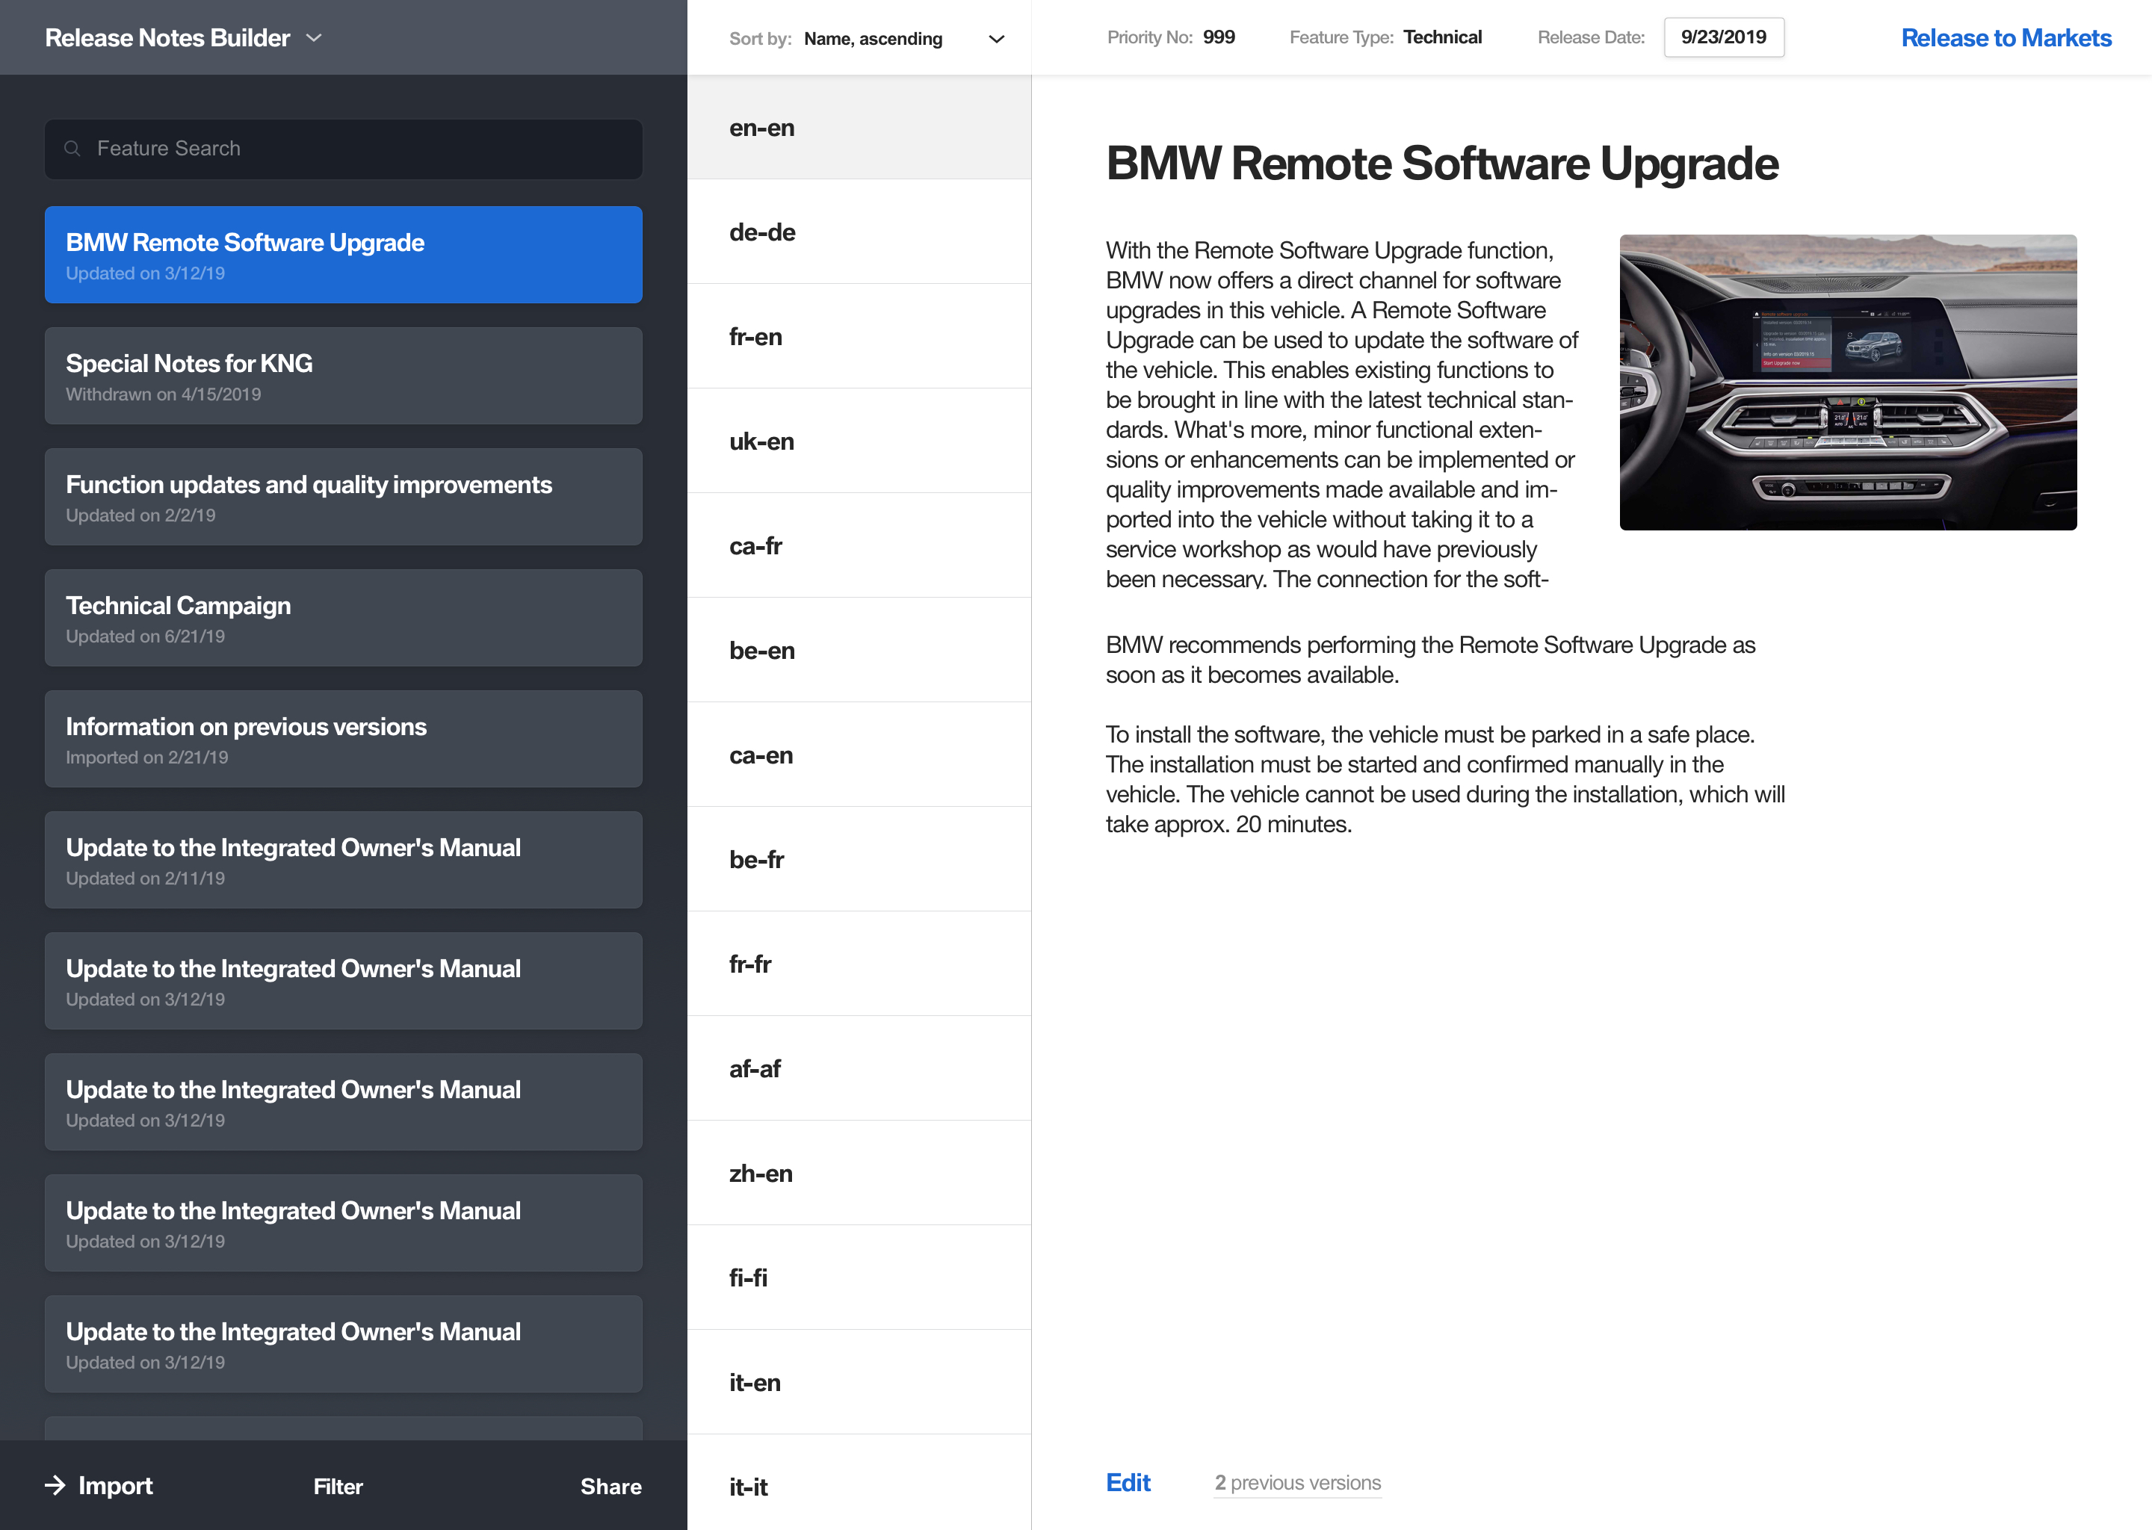Select the ca-fr locale

tap(859, 545)
